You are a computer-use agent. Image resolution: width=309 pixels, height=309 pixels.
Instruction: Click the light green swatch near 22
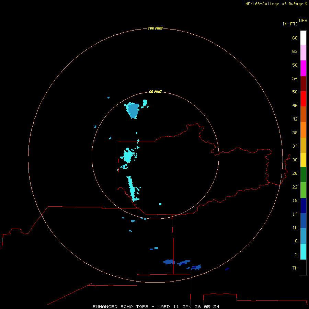303,190
